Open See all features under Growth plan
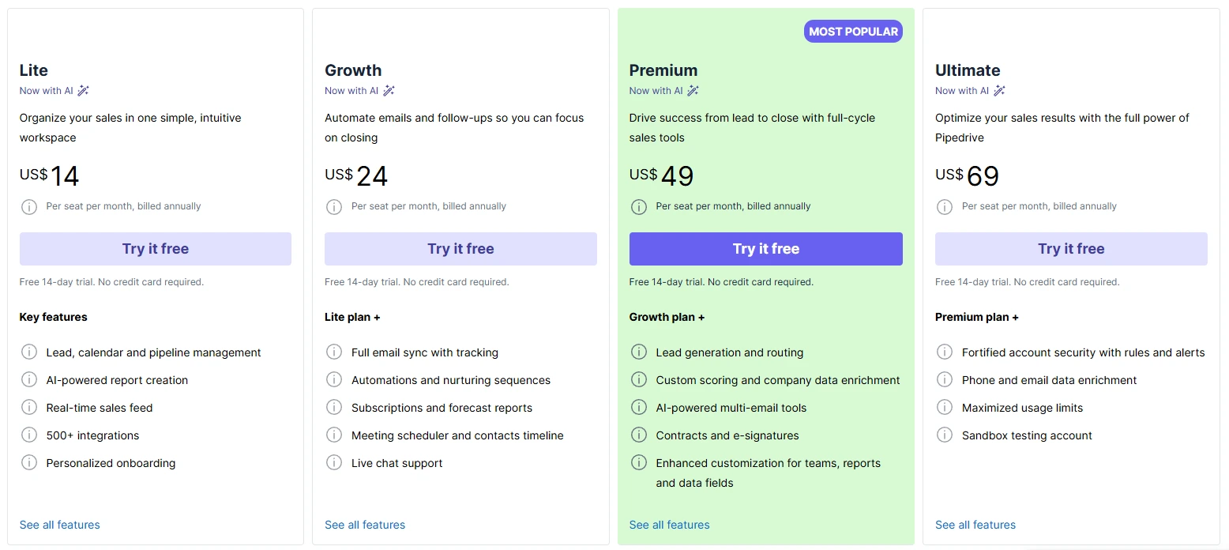Screen dimensions: 1229x550 [365, 525]
